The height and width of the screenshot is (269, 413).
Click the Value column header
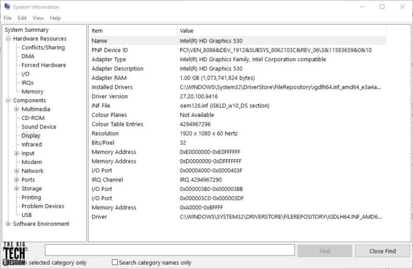(x=282, y=31)
